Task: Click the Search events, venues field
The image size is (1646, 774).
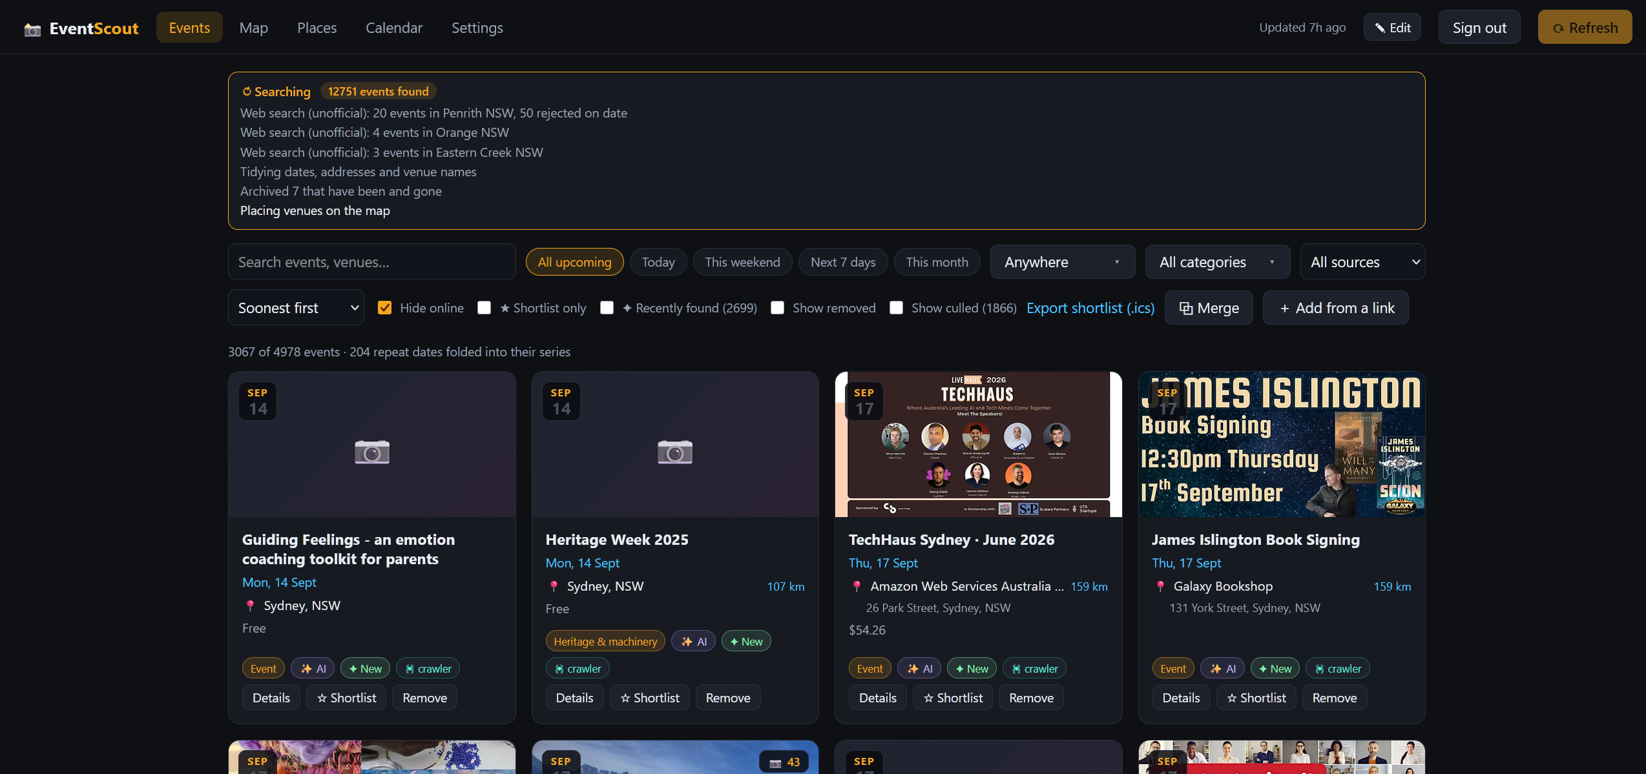Action: tap(372, 262)
